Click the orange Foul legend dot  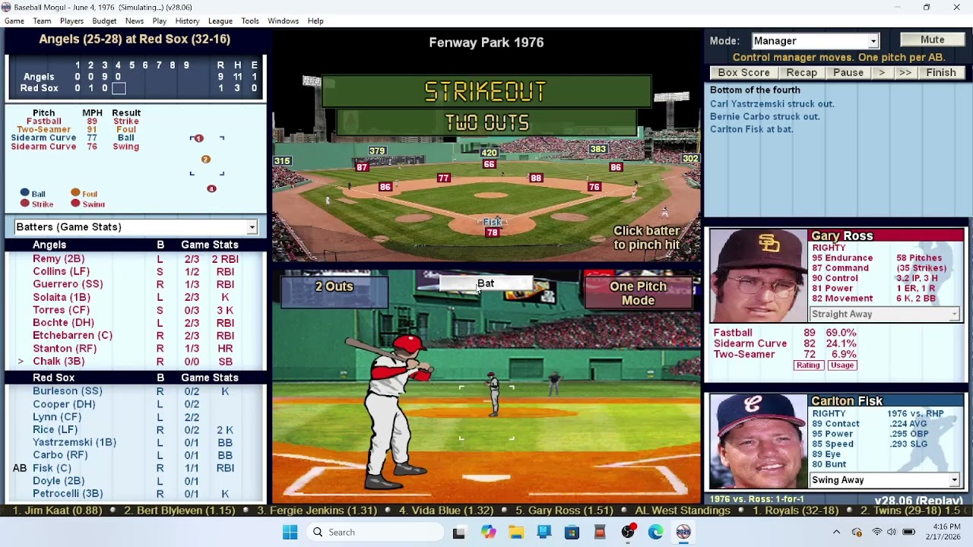click(x=75, y=194)
